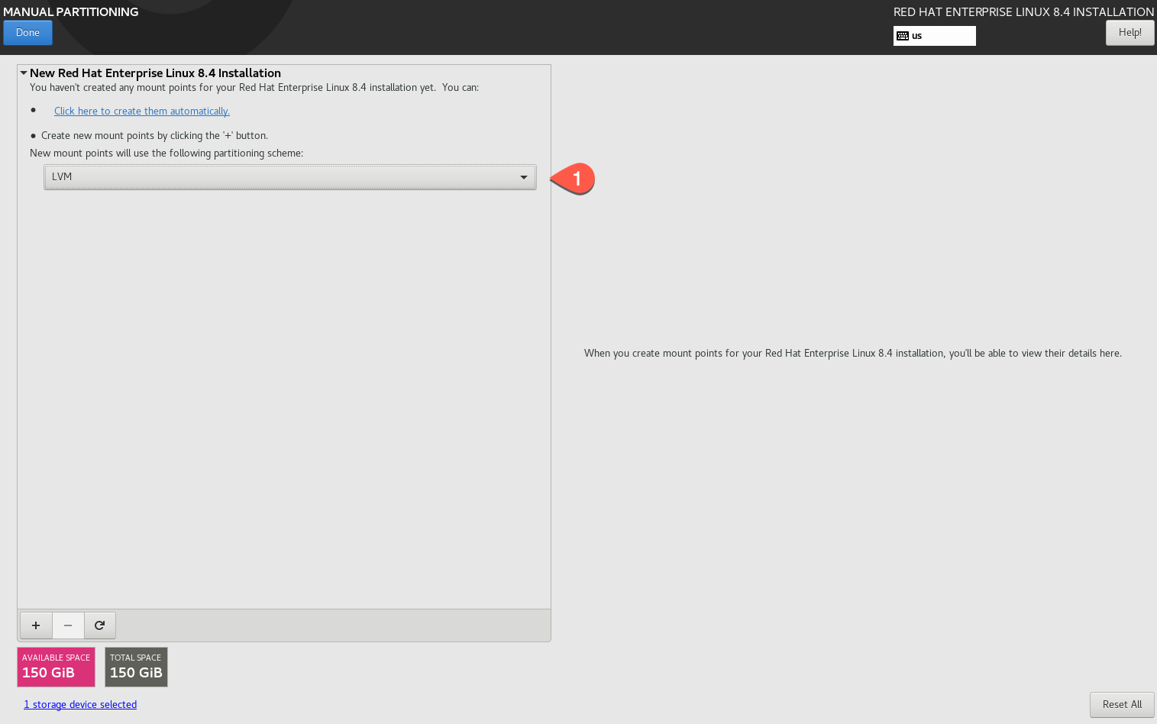1157x724 pixels.
Task: Click the Done button
Action: tap(27, 33)
